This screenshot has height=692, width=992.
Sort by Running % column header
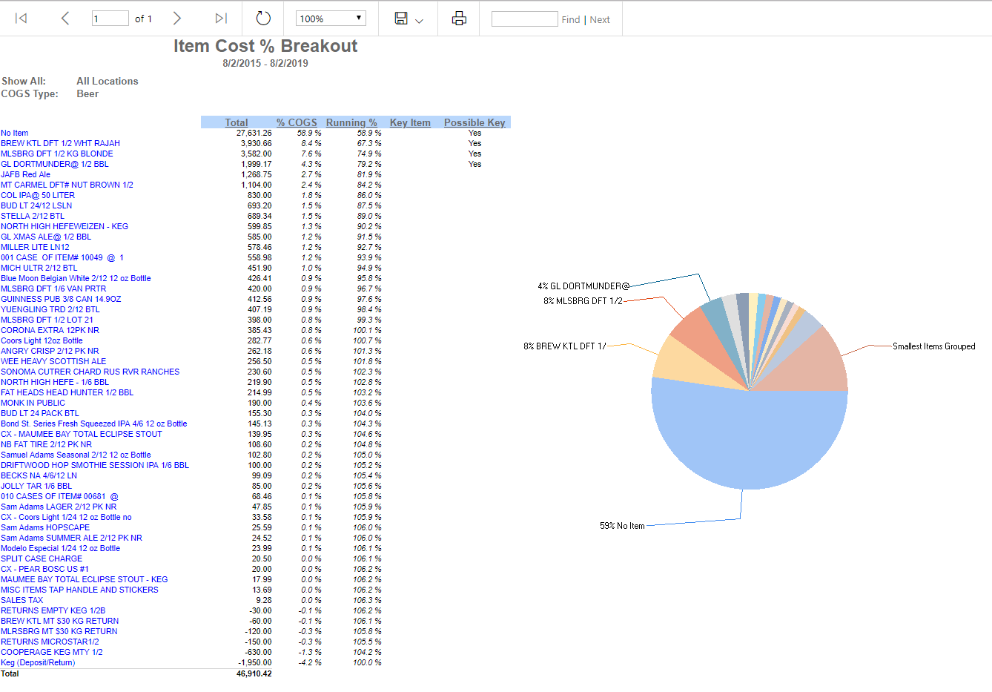coord(351,122)
